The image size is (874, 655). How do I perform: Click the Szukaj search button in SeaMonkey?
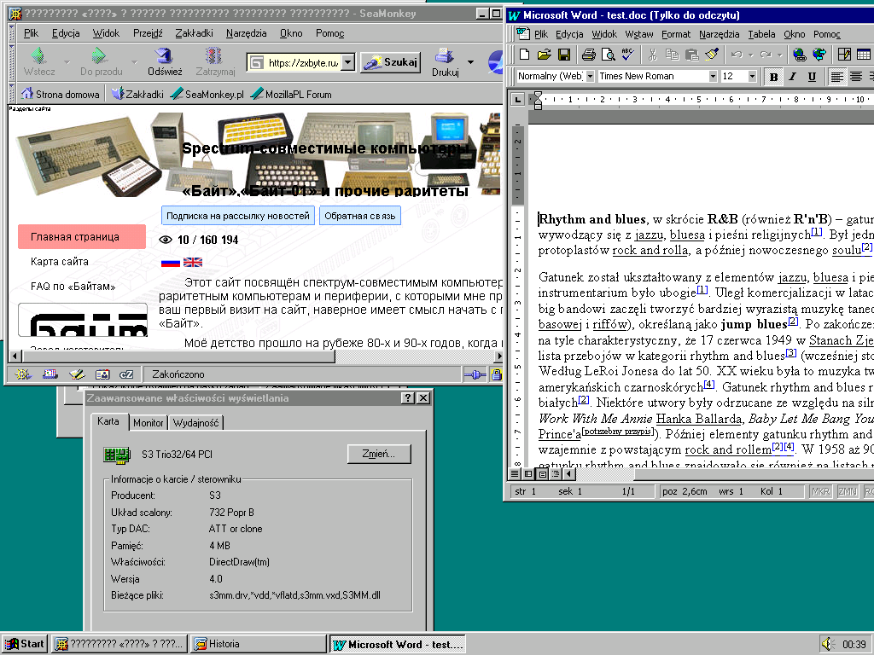[x=390, y=61]
